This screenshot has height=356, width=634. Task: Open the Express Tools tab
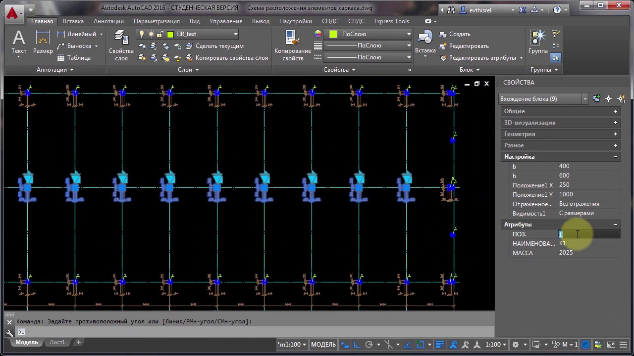pyautogui.click(x=392, y=21)
